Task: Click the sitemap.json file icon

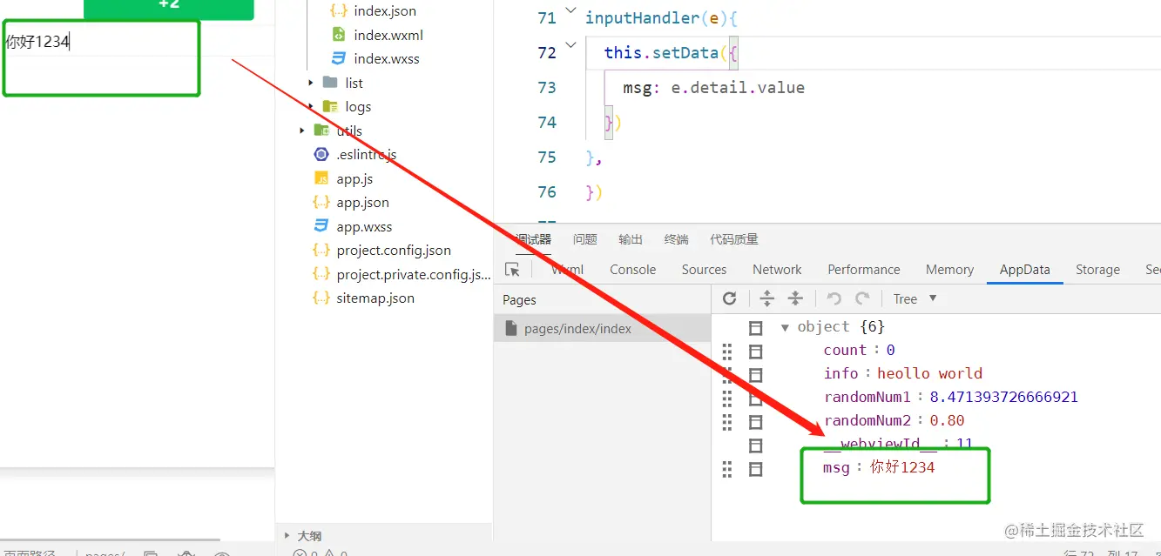Action: (321, 298)
